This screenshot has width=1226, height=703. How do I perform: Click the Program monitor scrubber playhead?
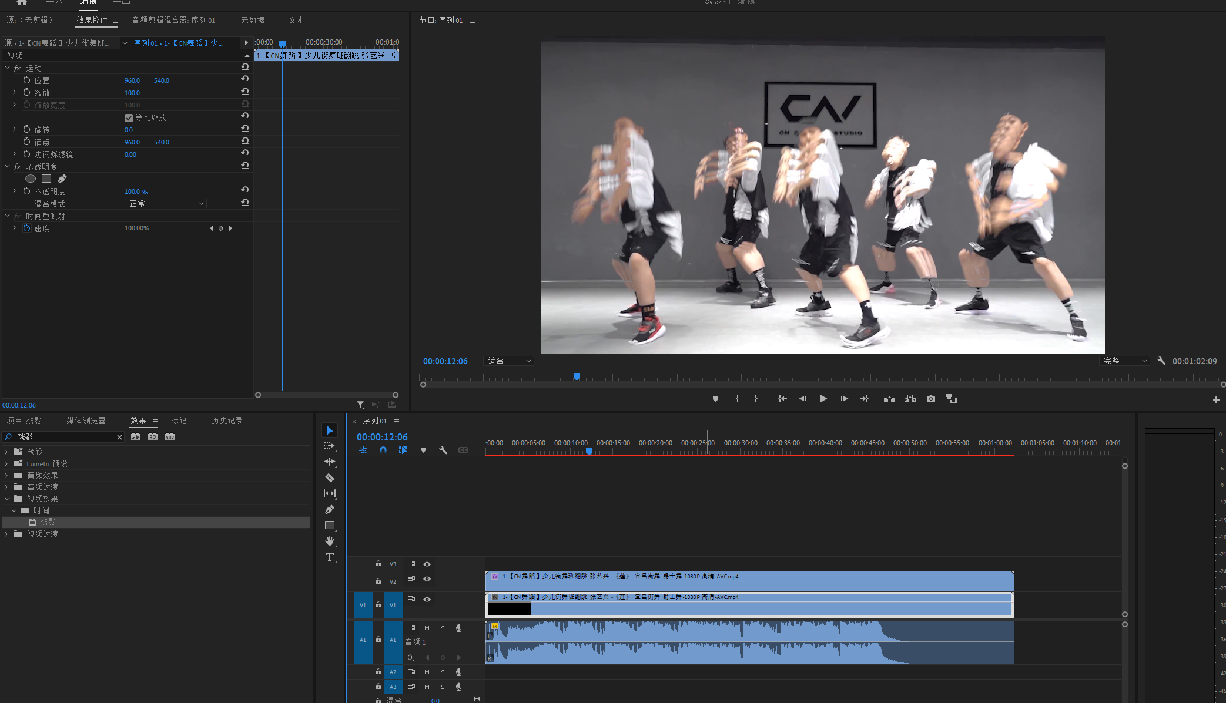[x=577, y=376]
